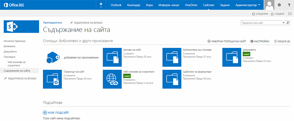Image resolution: width=294 pixels, height=121 pixels.
Task: Open the notifications bell with one alert
Action: (x=101, y=5)
